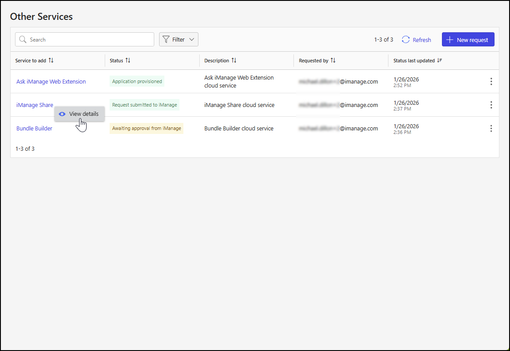Screen dimensions: 510x351
Task: Click Ask iManage Web Extension cloud service description
Action: (x=239, y=82)
